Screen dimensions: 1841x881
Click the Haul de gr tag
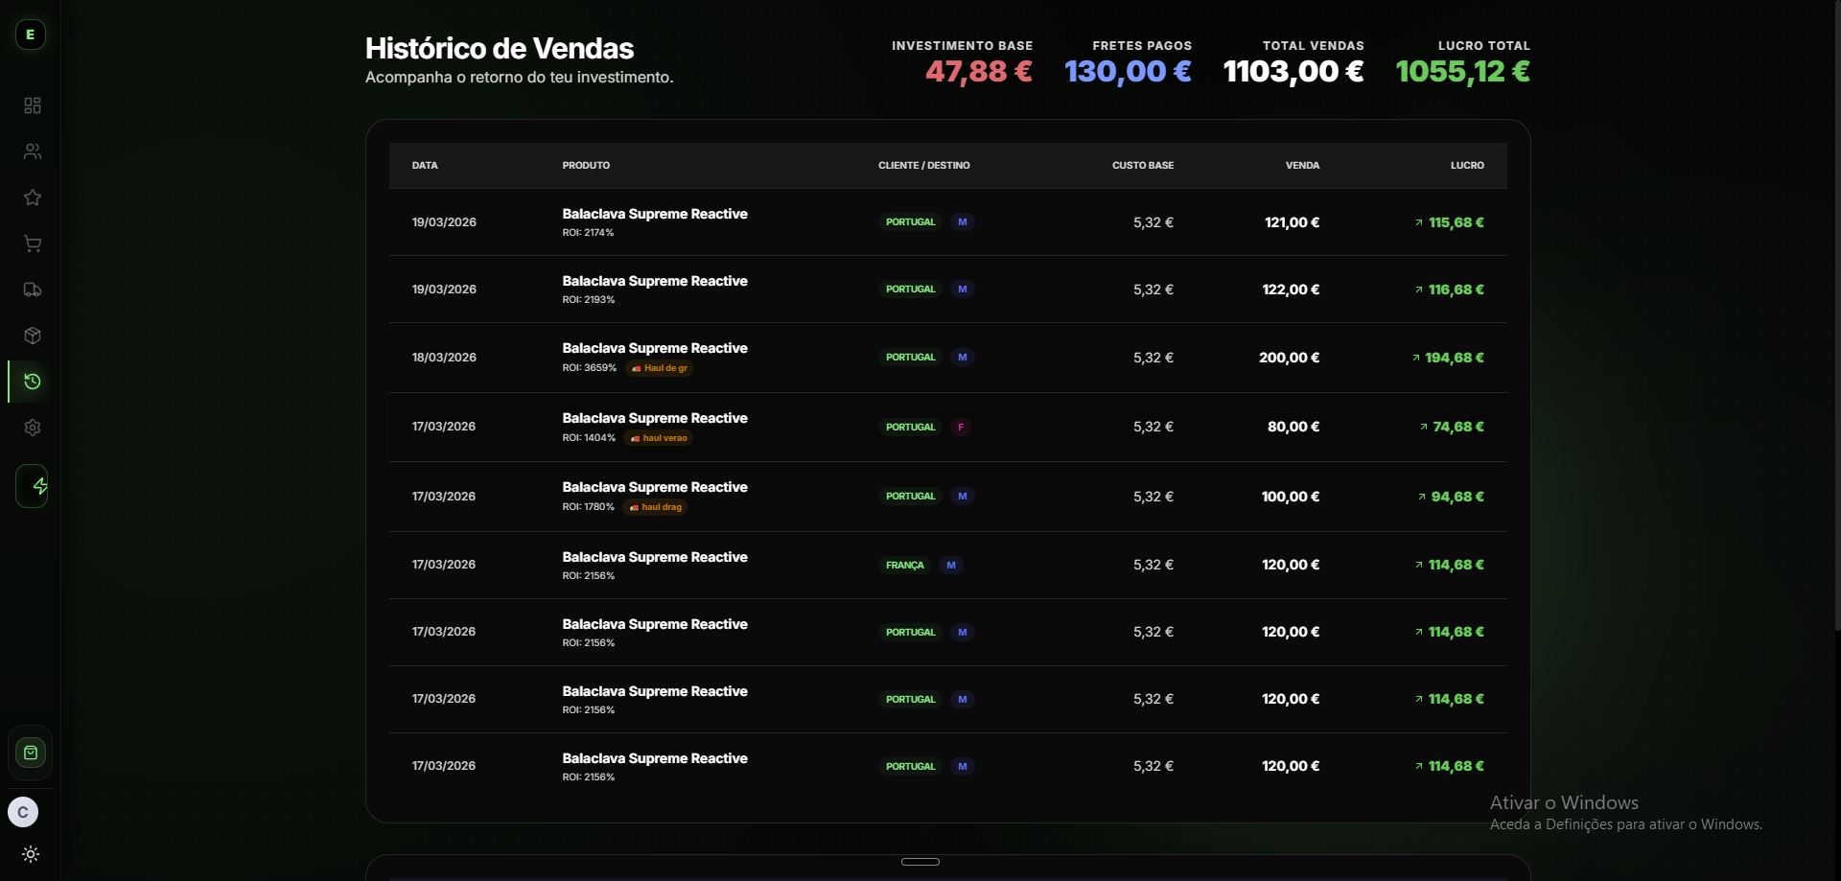pyautogui.click(x=660, y=368)
